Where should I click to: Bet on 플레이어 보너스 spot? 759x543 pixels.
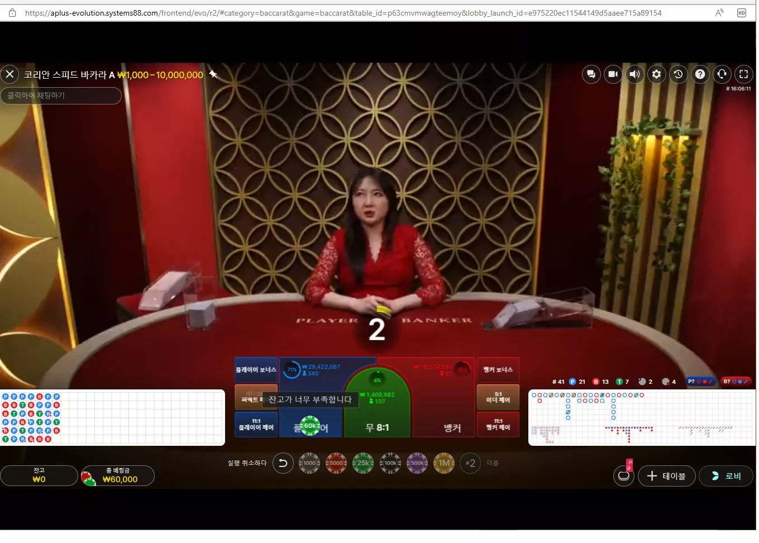(x=256, y=370)
